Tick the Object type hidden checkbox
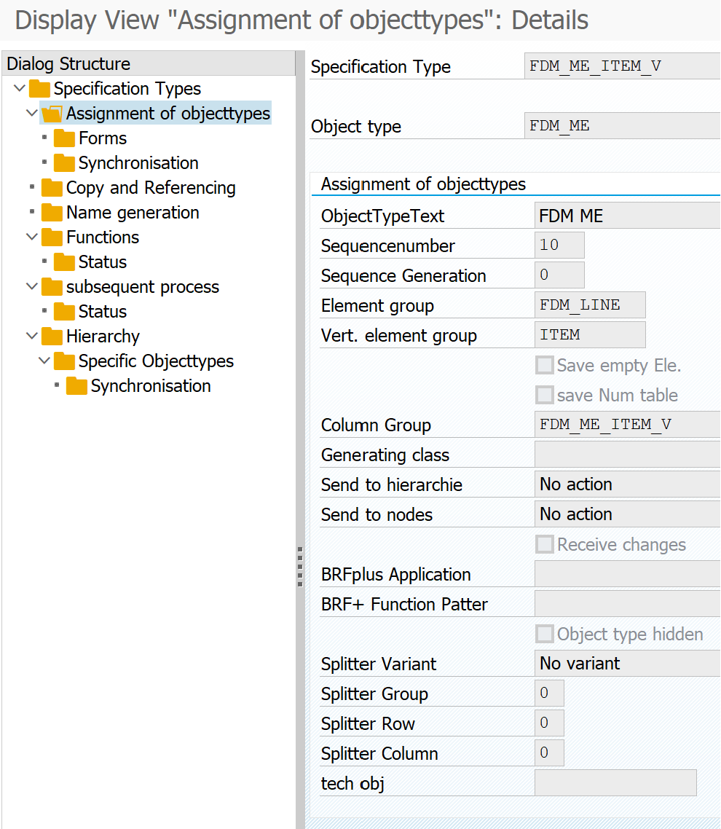 [x=544, y=634]
